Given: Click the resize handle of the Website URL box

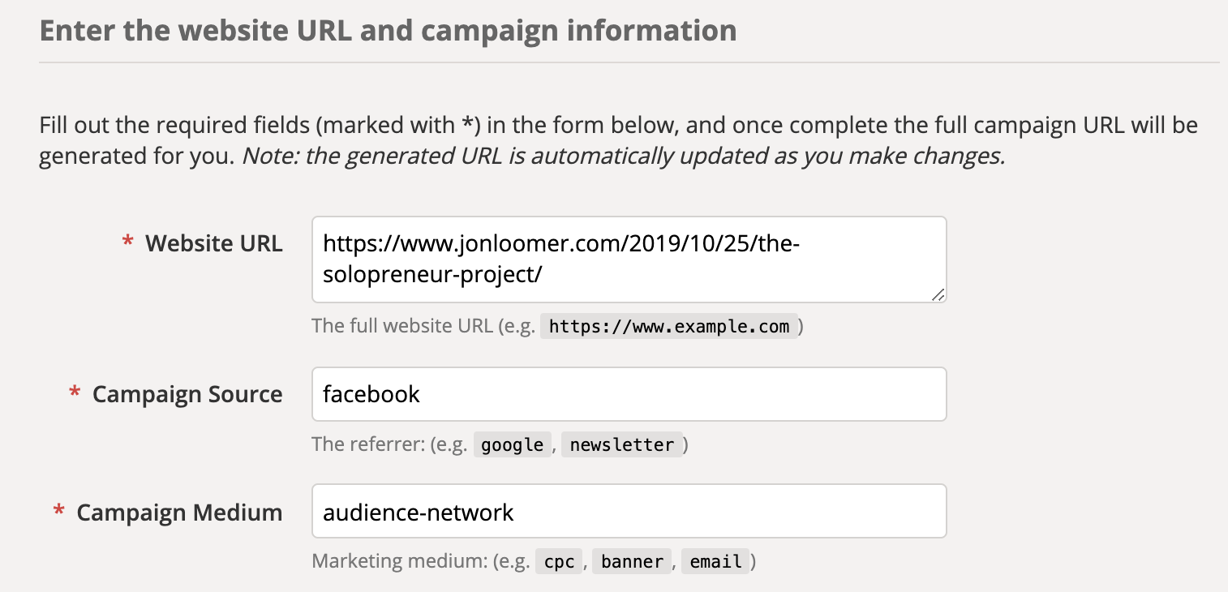Looking at the screenshot, I should pyautogui.click(x=937, y=294).
